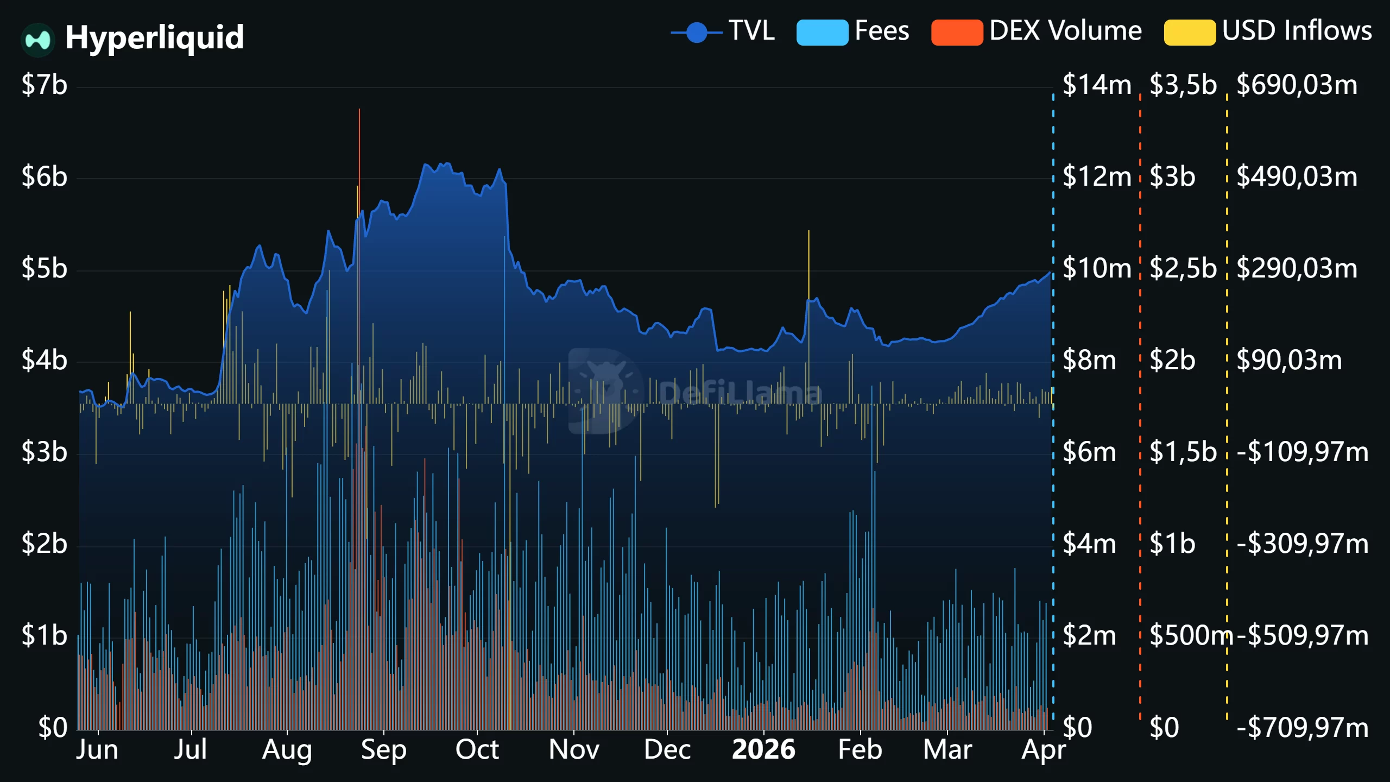Toggle the USD Inflows series label
The width and height of the screenshot is (1390, 782).
(x=1297, y=31)
